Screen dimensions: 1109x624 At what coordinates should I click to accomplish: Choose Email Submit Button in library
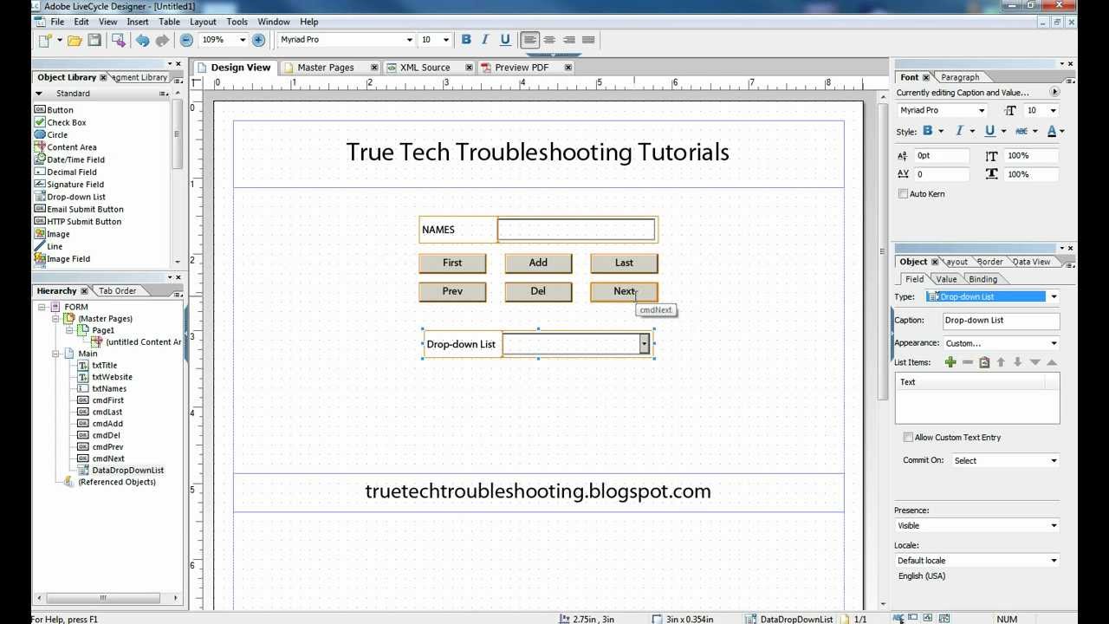85,210
